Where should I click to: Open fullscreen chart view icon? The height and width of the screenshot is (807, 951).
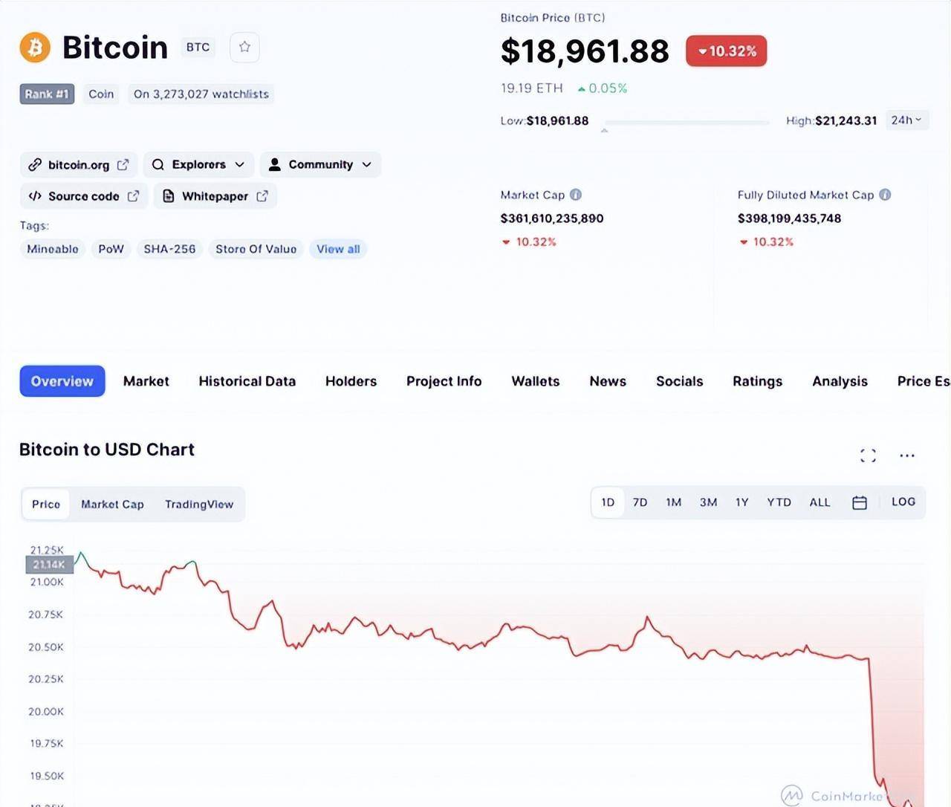point(868,456)
